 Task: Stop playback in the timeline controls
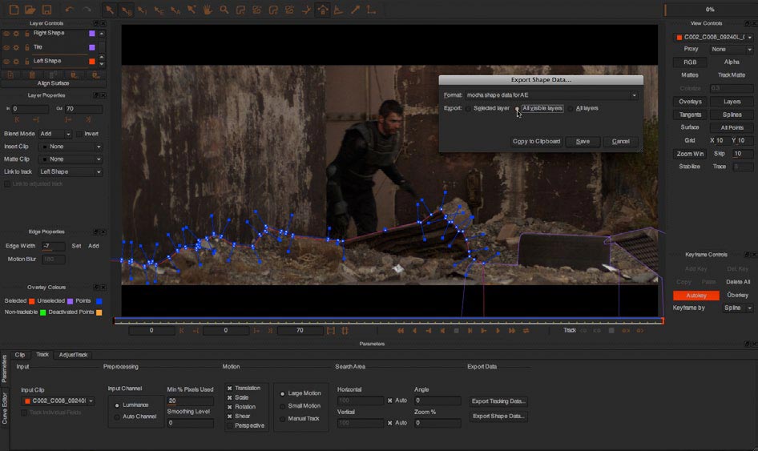pyautogui.click(x=456, y=331)
